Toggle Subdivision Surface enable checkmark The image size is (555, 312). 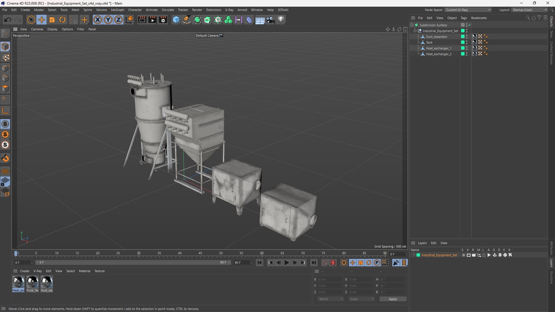click(x=470, y=25)
